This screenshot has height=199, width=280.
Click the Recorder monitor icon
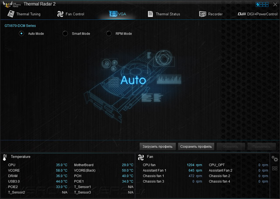[x=203, y=14]
